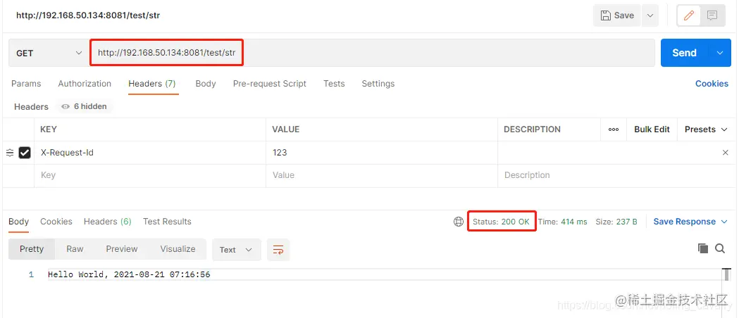The width and height of the screenshot is (739, 318).
Task: Click the KEY column header
Action: pos(49,129)
